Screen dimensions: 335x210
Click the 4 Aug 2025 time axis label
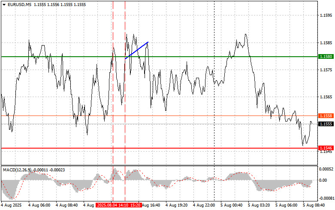(x=11, y=205)
